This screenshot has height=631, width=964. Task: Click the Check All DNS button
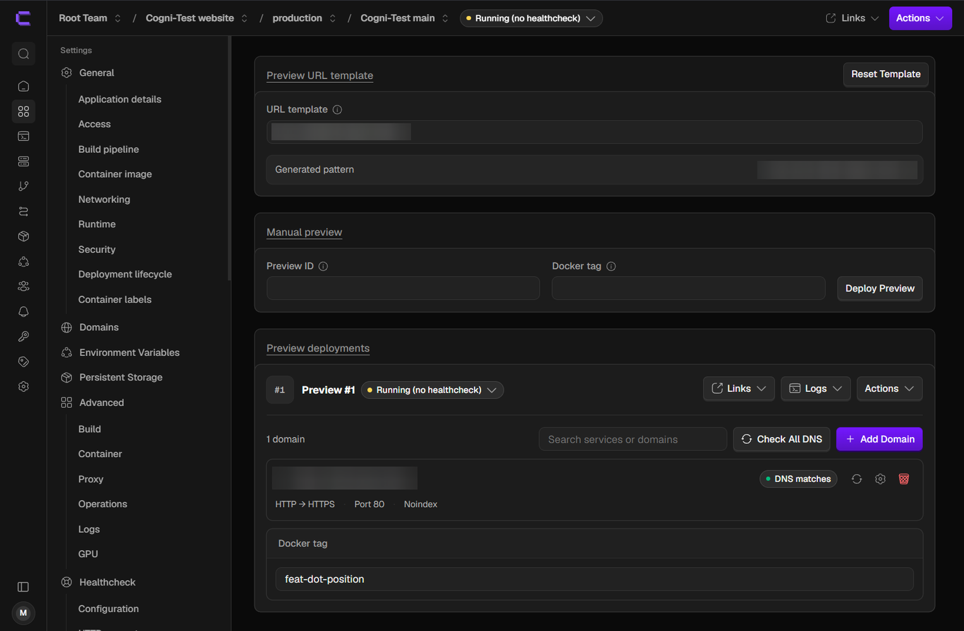pos(782,439)
